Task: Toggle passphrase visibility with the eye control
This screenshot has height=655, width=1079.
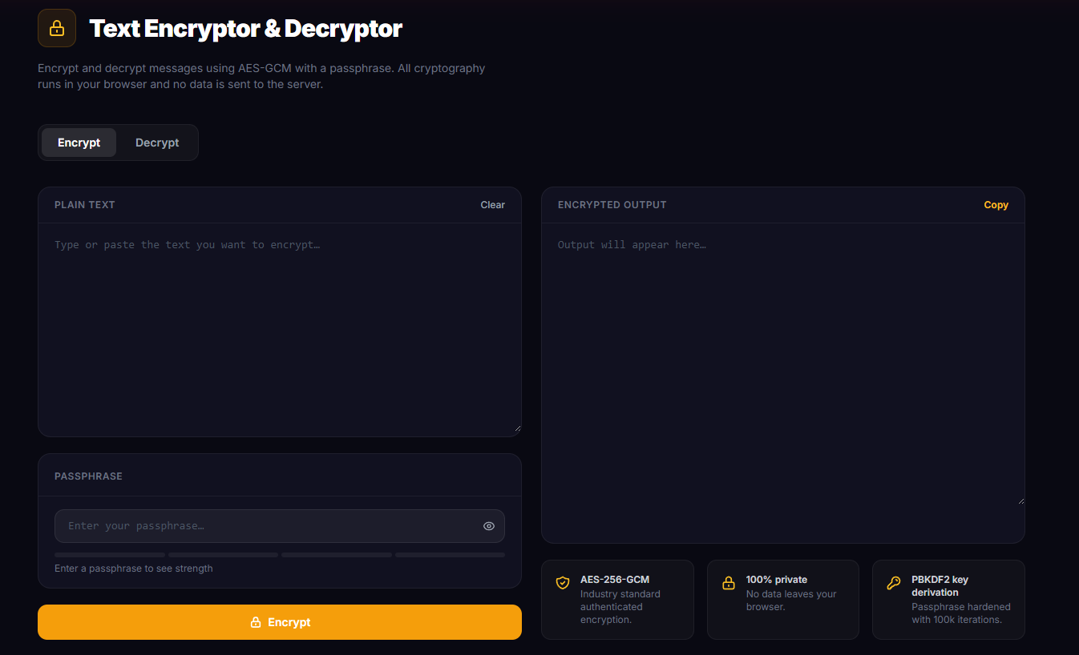Action: [x=489, y=526]
